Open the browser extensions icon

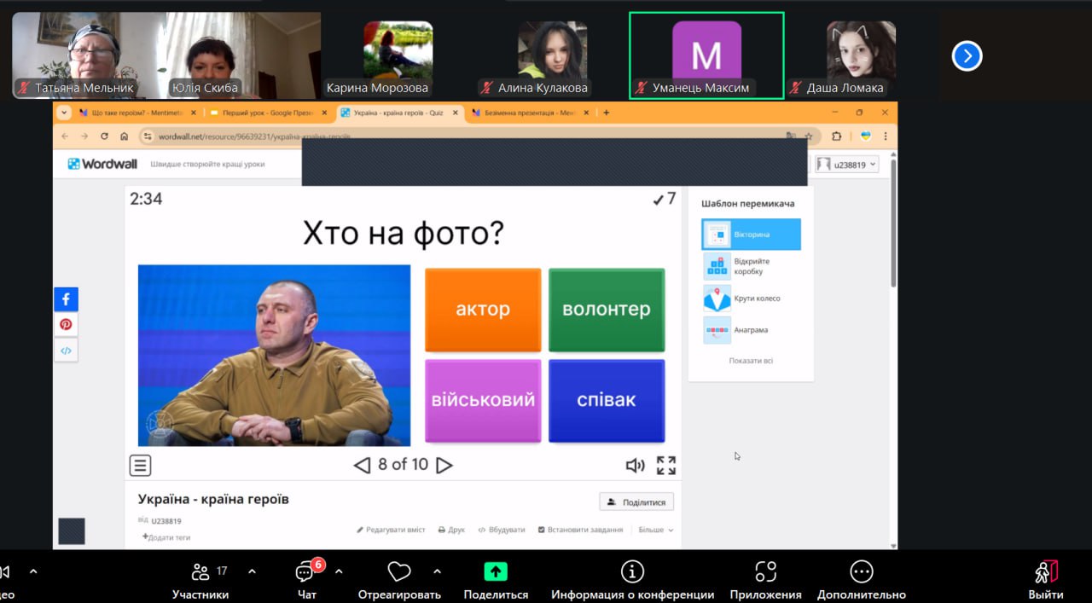pyautogui.click(x=837, y=136)
